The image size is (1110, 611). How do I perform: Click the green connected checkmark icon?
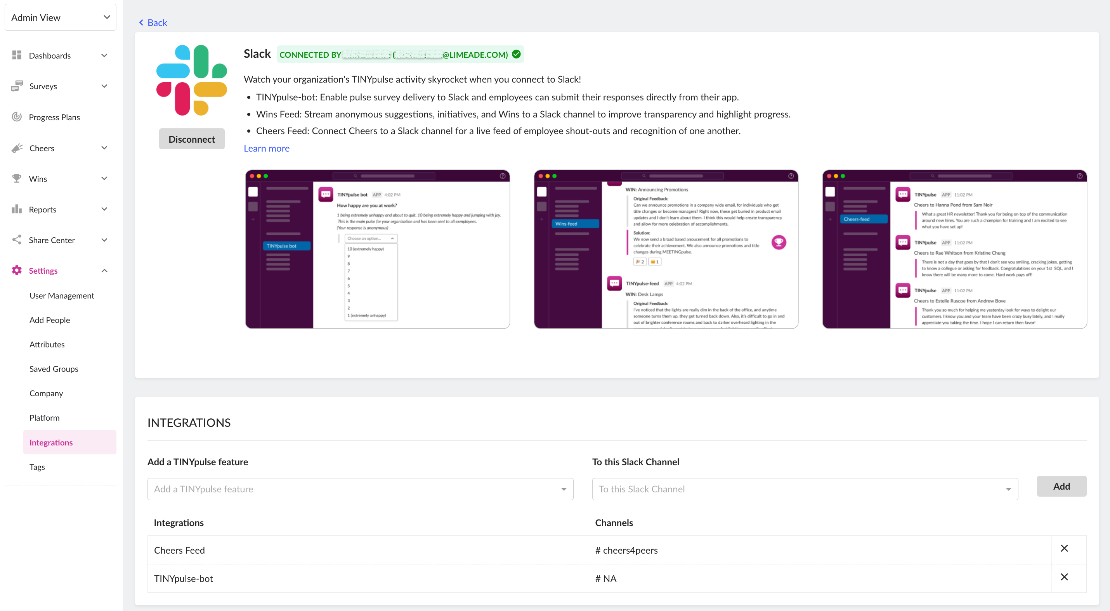click(x=516, y=54)
